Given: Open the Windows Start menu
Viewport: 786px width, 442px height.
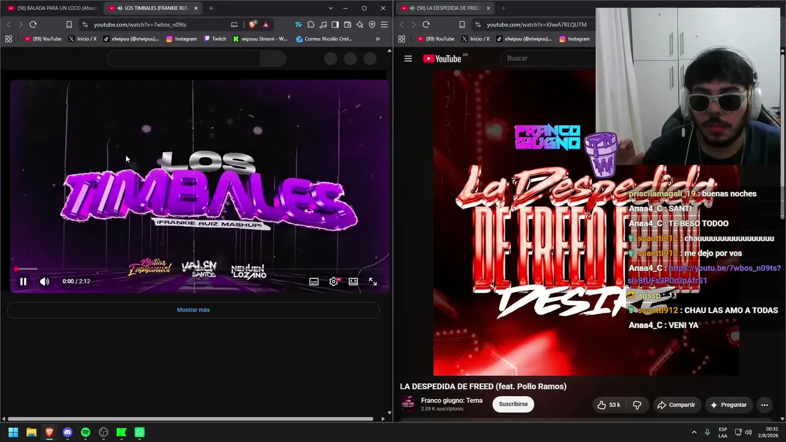Looking at the screenshot, I should click(x=13, y=432).
